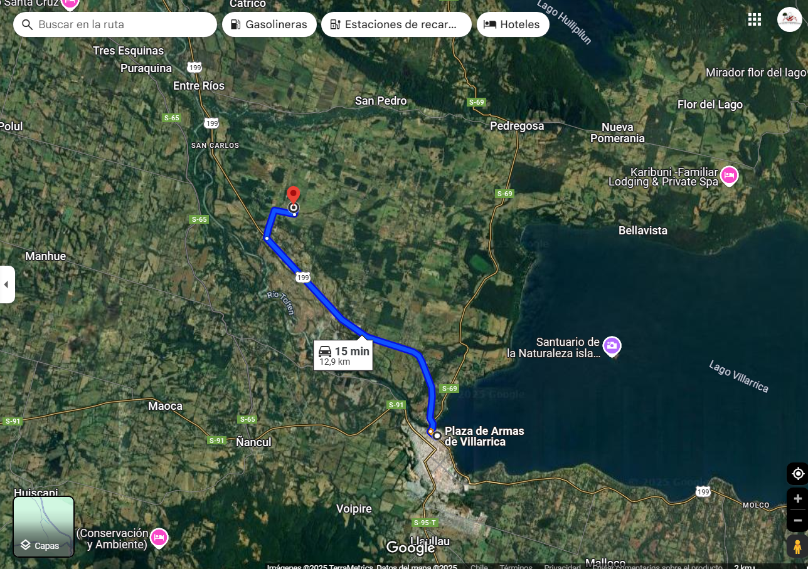Open the Conservación y Ambiente hotel marker
The width and height of the screenshot is (808, 569).
coord(159,538)
